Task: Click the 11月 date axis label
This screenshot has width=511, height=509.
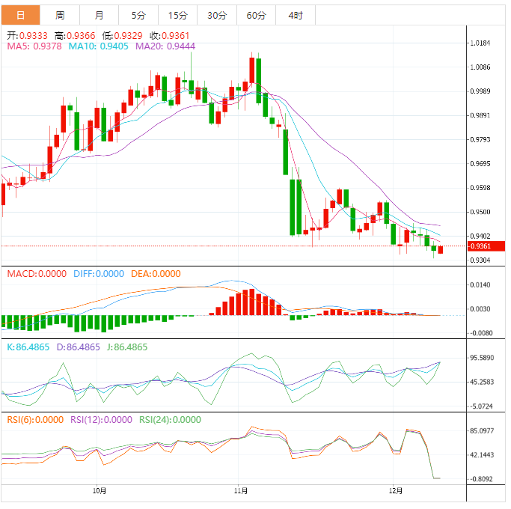Action: tap(241, 491)
